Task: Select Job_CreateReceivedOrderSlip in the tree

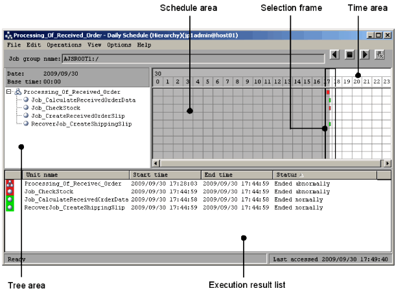Action: tap(78, 116)
